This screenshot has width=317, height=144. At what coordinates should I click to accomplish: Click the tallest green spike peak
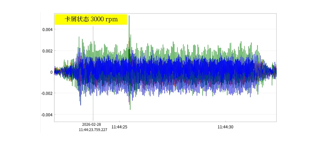129,16
